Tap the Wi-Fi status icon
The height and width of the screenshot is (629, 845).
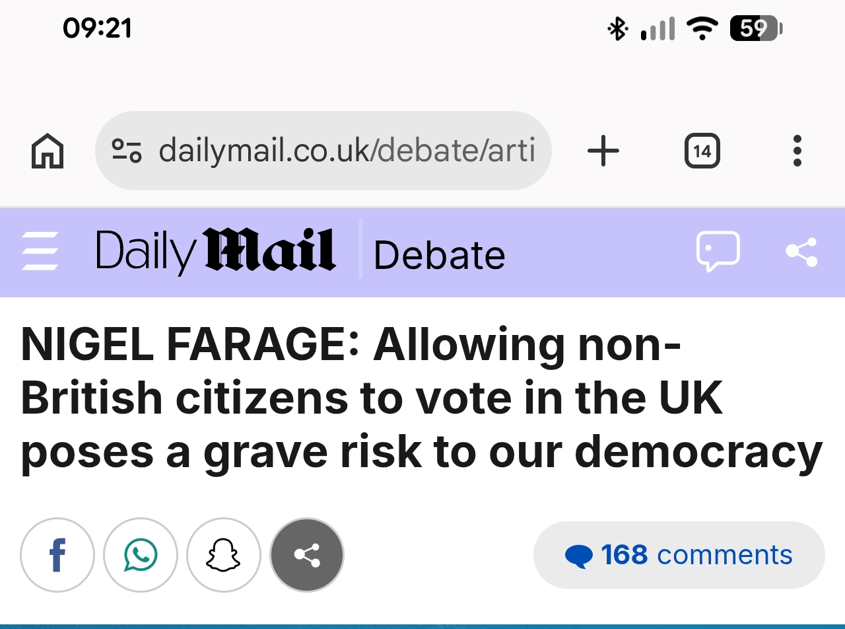click(701, 28)
